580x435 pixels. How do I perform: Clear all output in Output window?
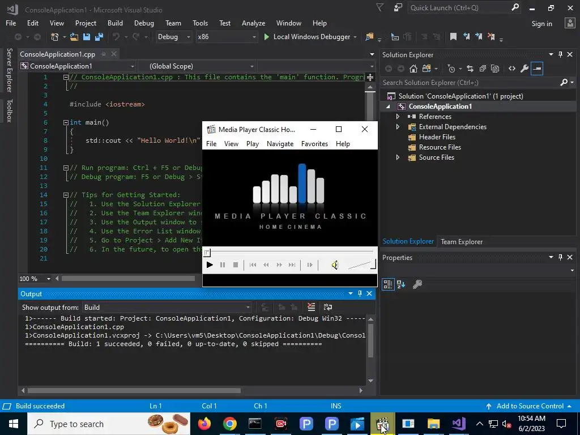pyautogui.click(x=312, y=307)
